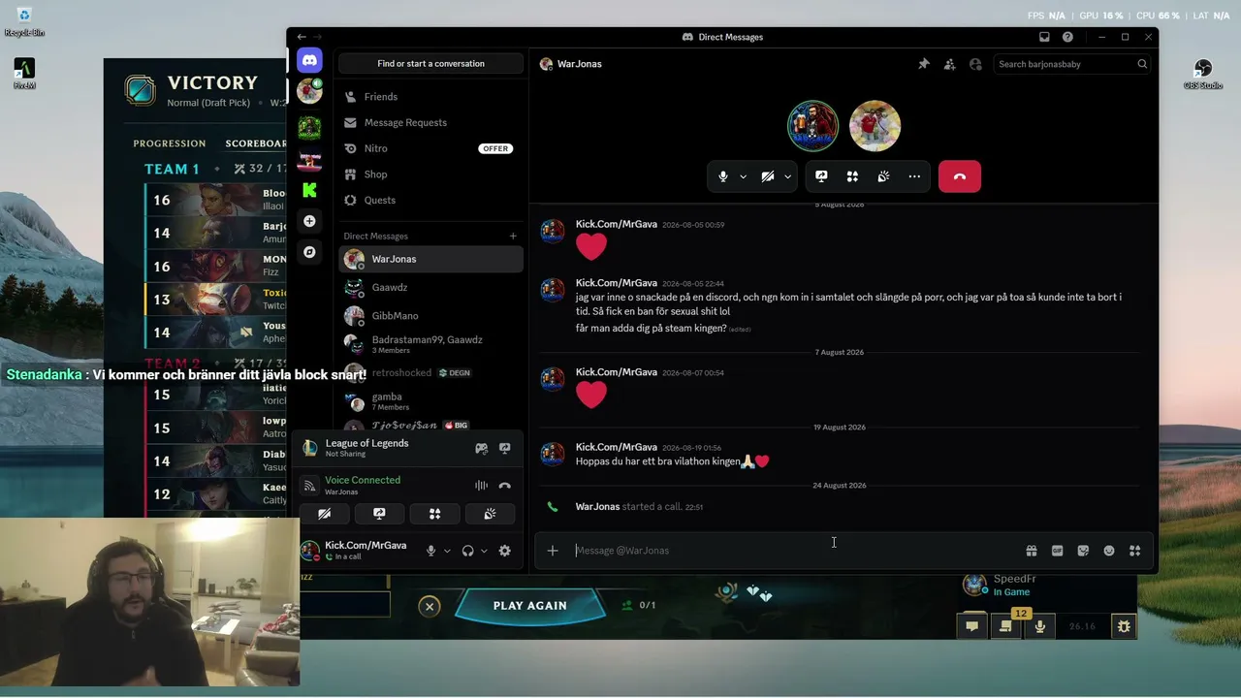Add a server with the plus icon
The width and height of the screenshot is (1241, 698).
coord(309,221)
